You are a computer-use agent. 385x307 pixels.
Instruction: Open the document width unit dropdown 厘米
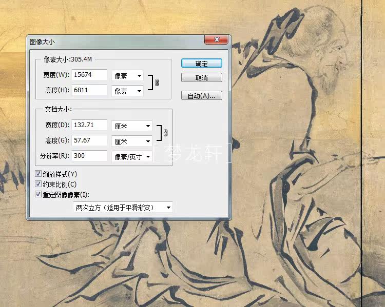point(132,126)
